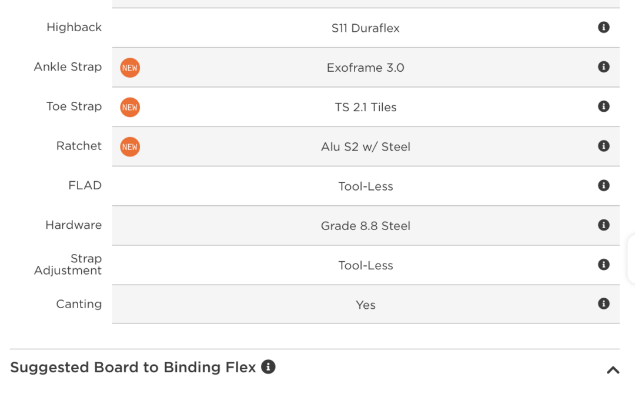This screenshot has height=397, width=635.
Task: Click NEW badge on Toe Strap row
Action: point(130,108)
